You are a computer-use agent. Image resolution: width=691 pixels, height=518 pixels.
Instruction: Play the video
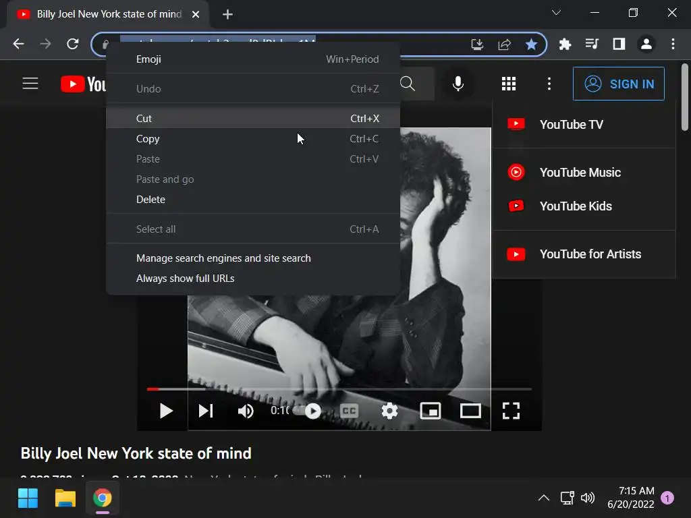click(x=166, y=411)
